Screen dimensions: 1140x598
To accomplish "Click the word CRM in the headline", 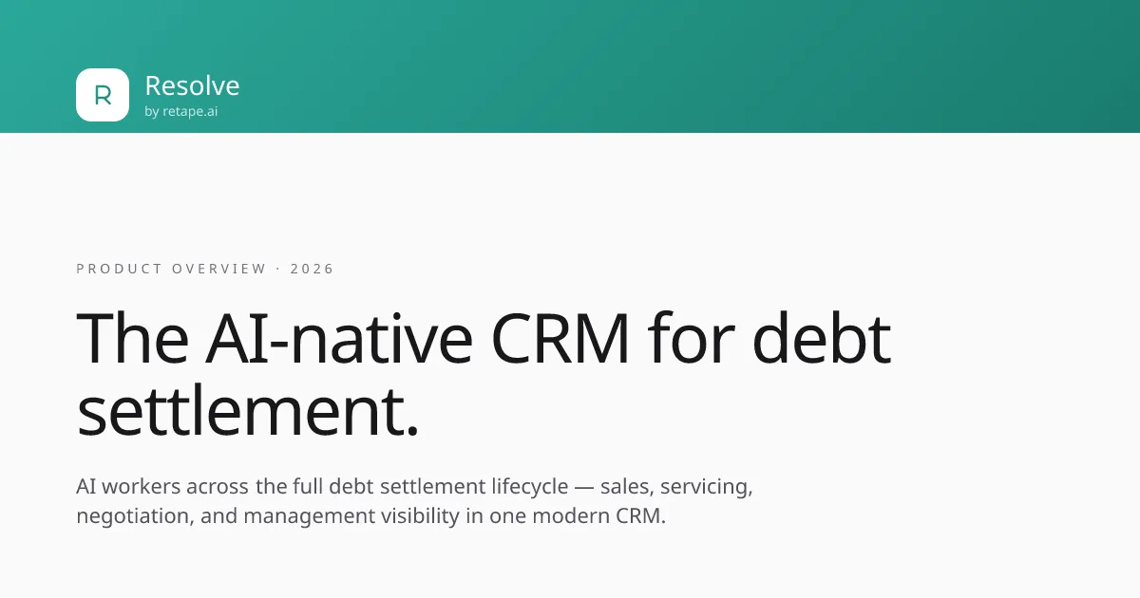I will click(x=560, y=337).
